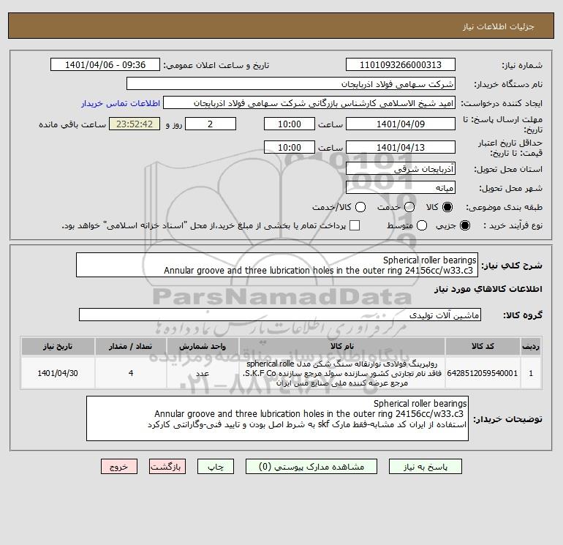Click the price validity date 1401/04/13 field
563x545 pixels.
point(401,147)
